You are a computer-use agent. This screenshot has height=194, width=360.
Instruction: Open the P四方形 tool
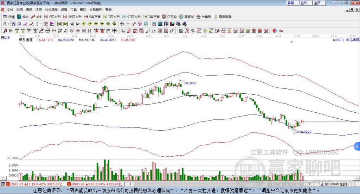52,17
